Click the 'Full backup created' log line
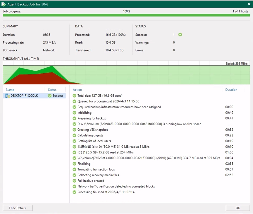 tap(91, 181)
